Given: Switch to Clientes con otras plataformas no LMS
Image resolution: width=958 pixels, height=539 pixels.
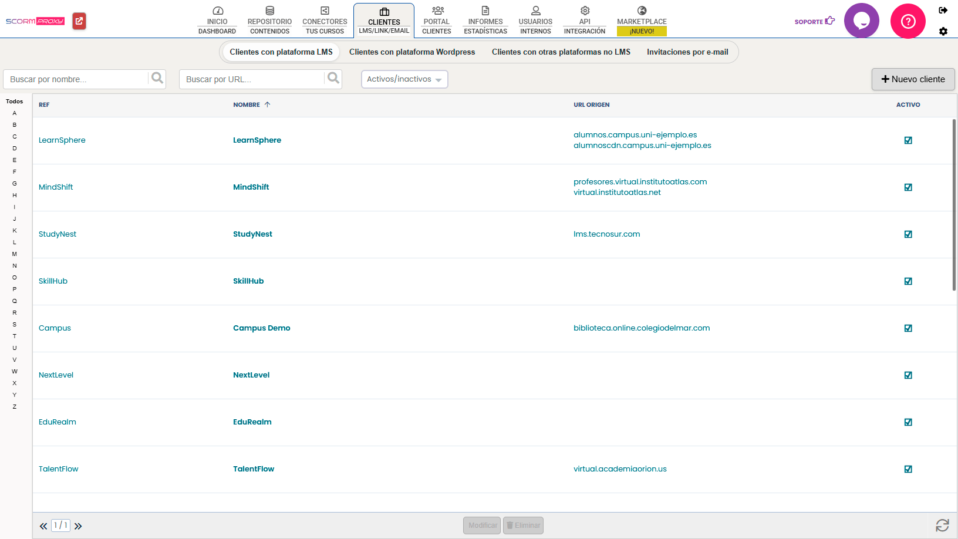Looking at the screenshot, I should [561, 52].
